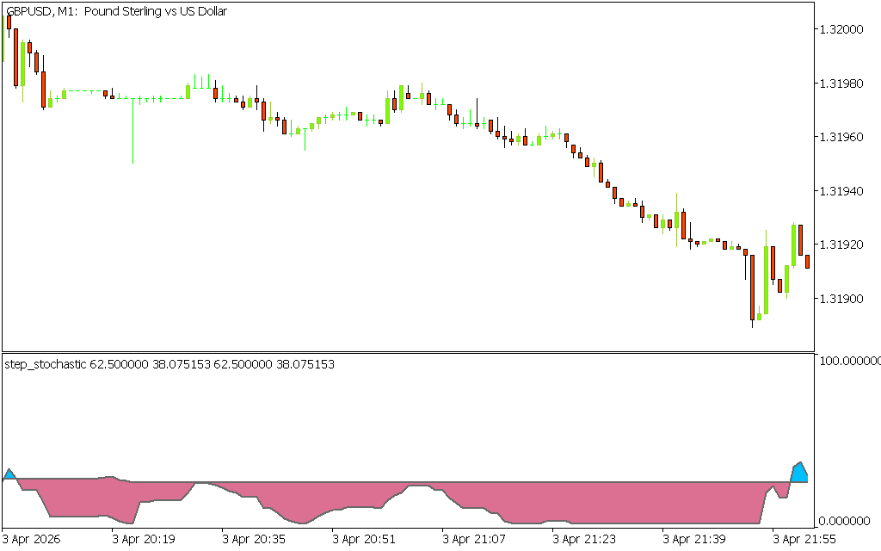Click the green candle with long lower wick
This screenshot has height=551, width=881.
[x=132, y=129]
